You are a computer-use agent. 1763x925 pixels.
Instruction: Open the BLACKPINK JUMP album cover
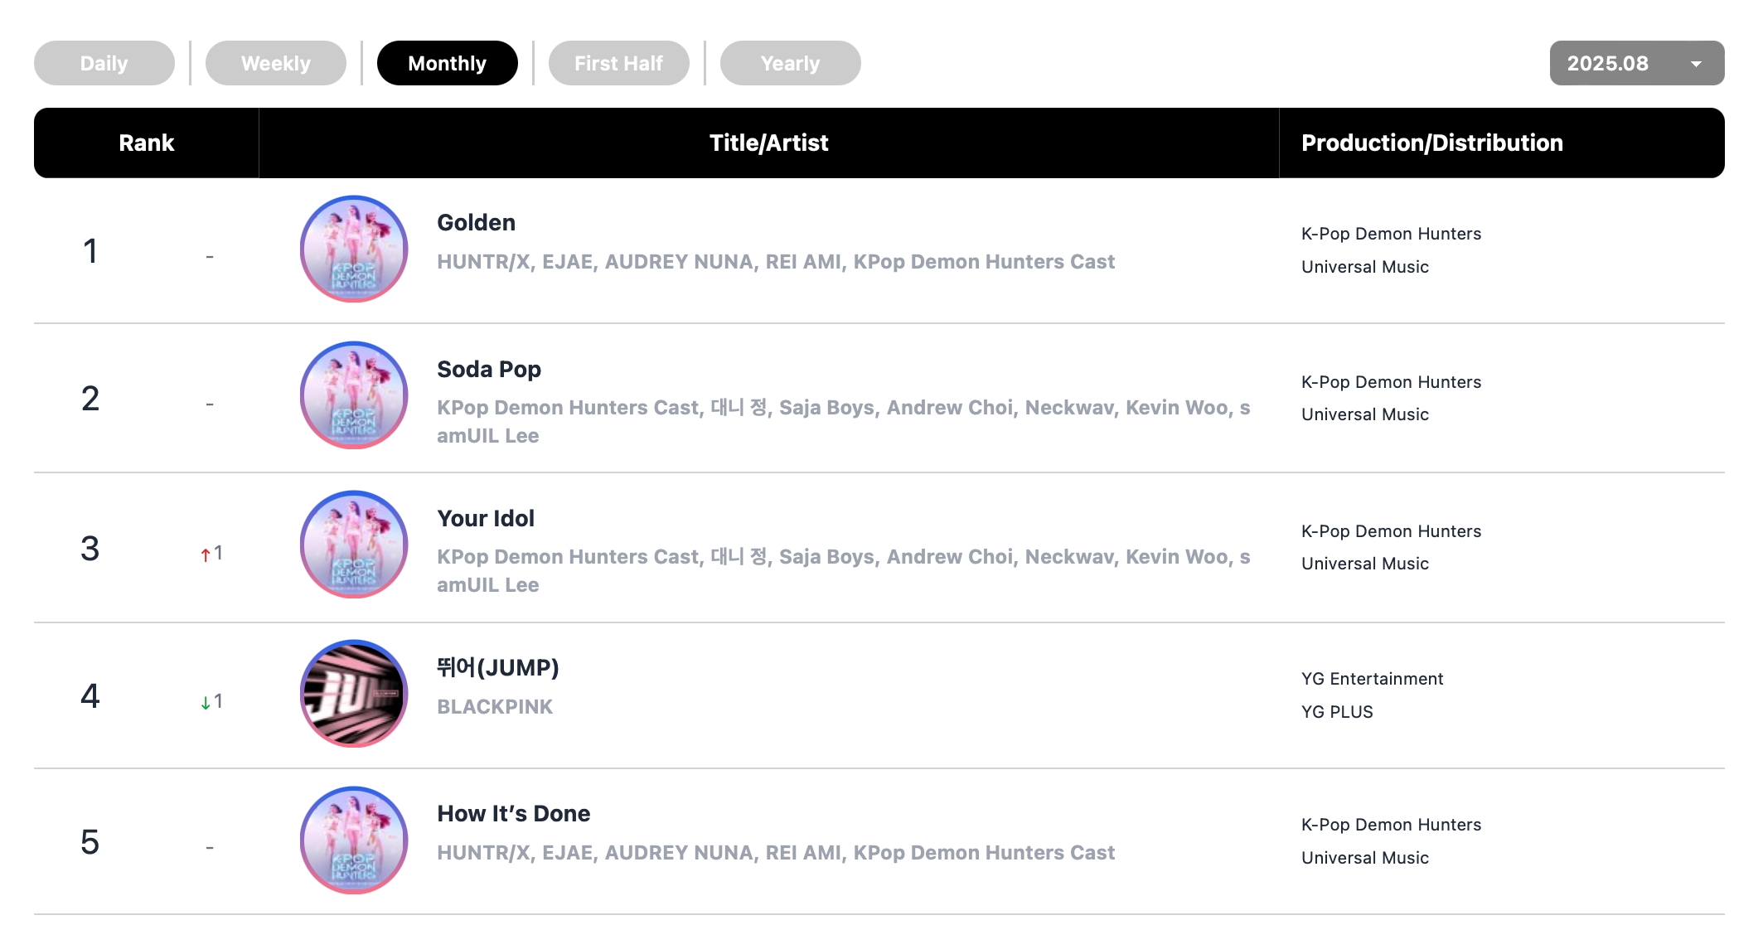click(354, 693)
